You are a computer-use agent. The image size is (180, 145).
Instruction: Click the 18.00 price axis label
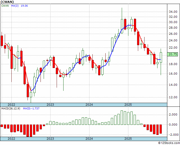point(173,64)
